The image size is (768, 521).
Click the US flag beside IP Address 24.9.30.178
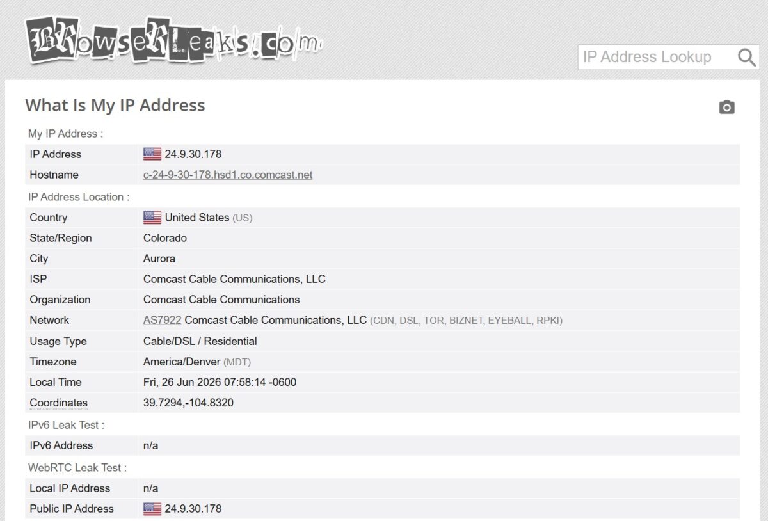click(152, 154)
